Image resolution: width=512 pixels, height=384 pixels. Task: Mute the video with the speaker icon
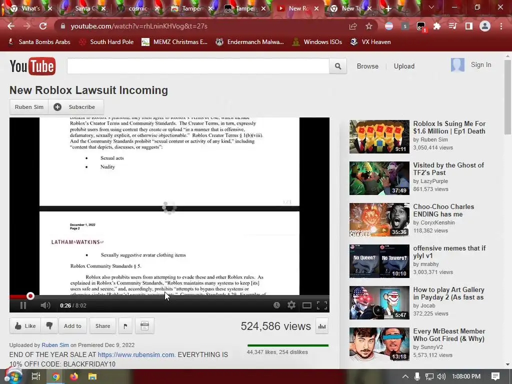(x=45, y=305)
